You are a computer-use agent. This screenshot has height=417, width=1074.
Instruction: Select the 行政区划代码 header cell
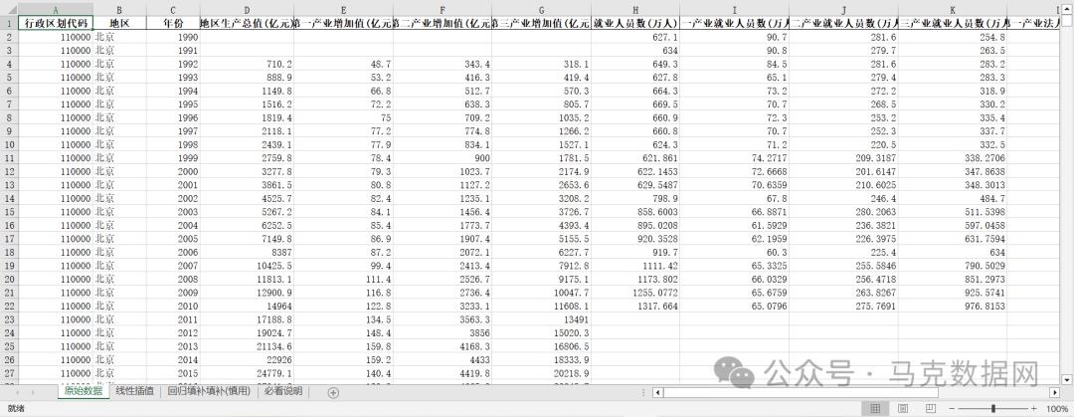(x=55, y=23)
